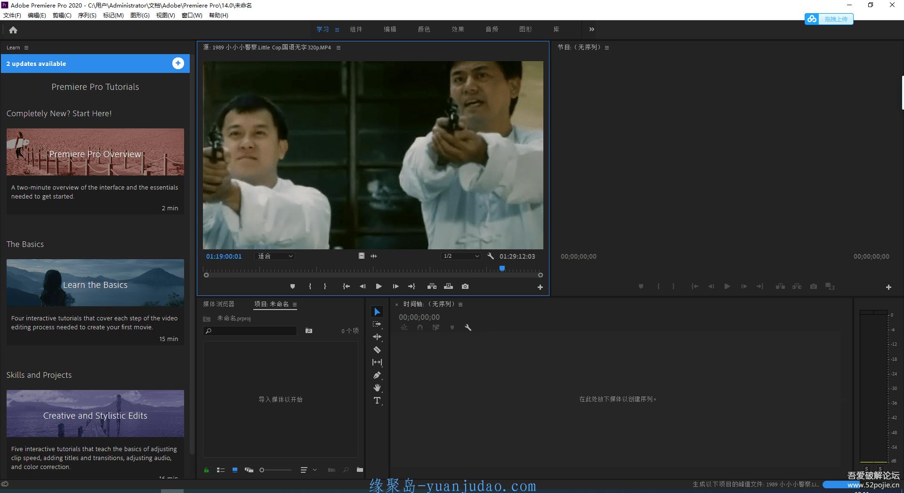This screenshot has height=493, width=904.
Task: Switch Project panel to Icon view
Action: tap(235, 470)
